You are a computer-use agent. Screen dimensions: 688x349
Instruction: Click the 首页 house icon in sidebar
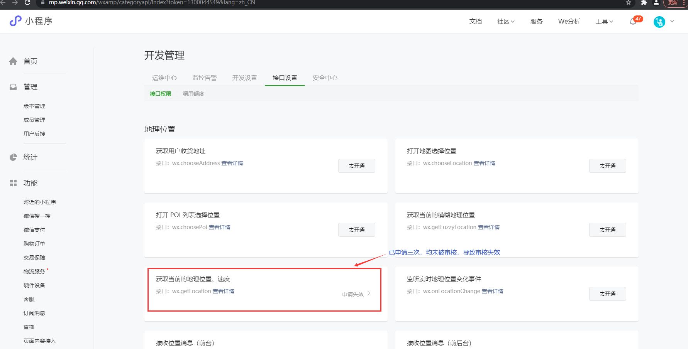point(13,61)
